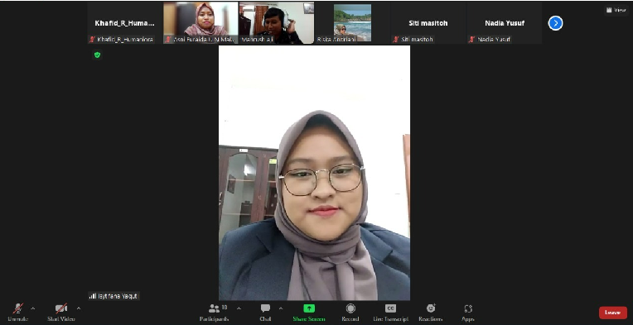Click the green encryption shield icon
Viewport: 633px width, 325px height.
click(97, 55)
